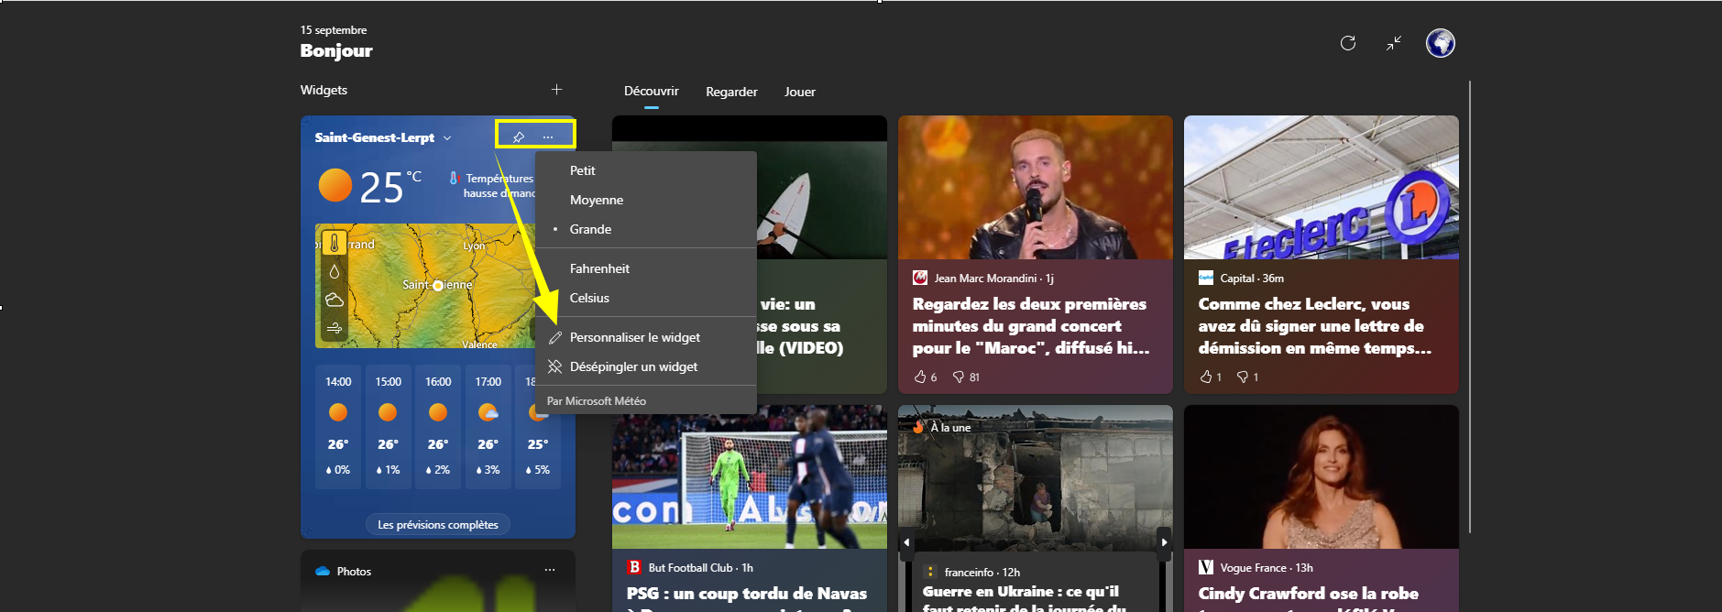Click the franceinfo source icon
Image resolution: width=1722 pixels, height=612 pixels.
930,572
